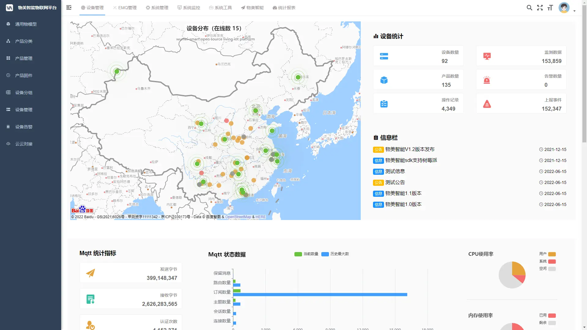587x330 pixels.
Task: Click the font size (tT) icon
Action: click(550, 8)
